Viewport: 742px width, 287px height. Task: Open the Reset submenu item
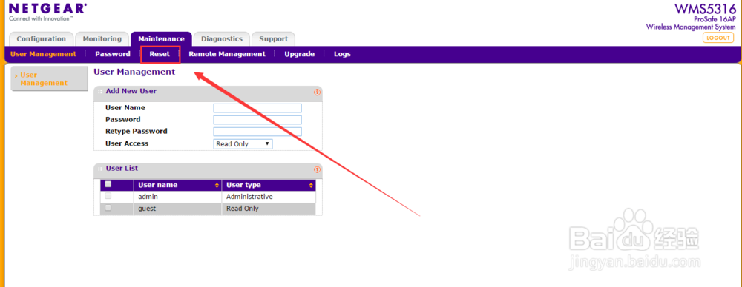(160, 54)
